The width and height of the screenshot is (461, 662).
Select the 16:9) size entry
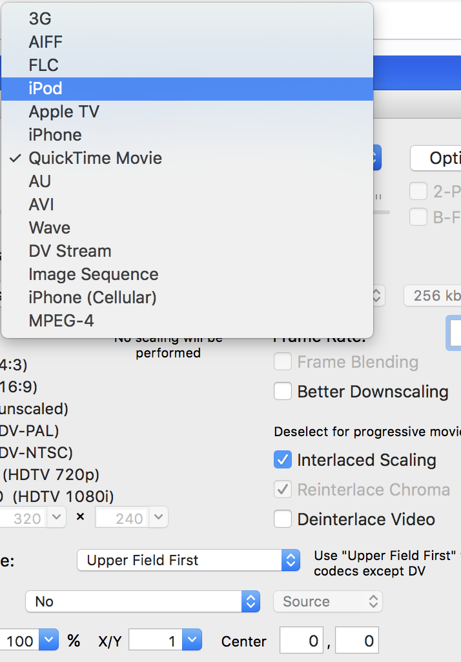click(19, 386)
